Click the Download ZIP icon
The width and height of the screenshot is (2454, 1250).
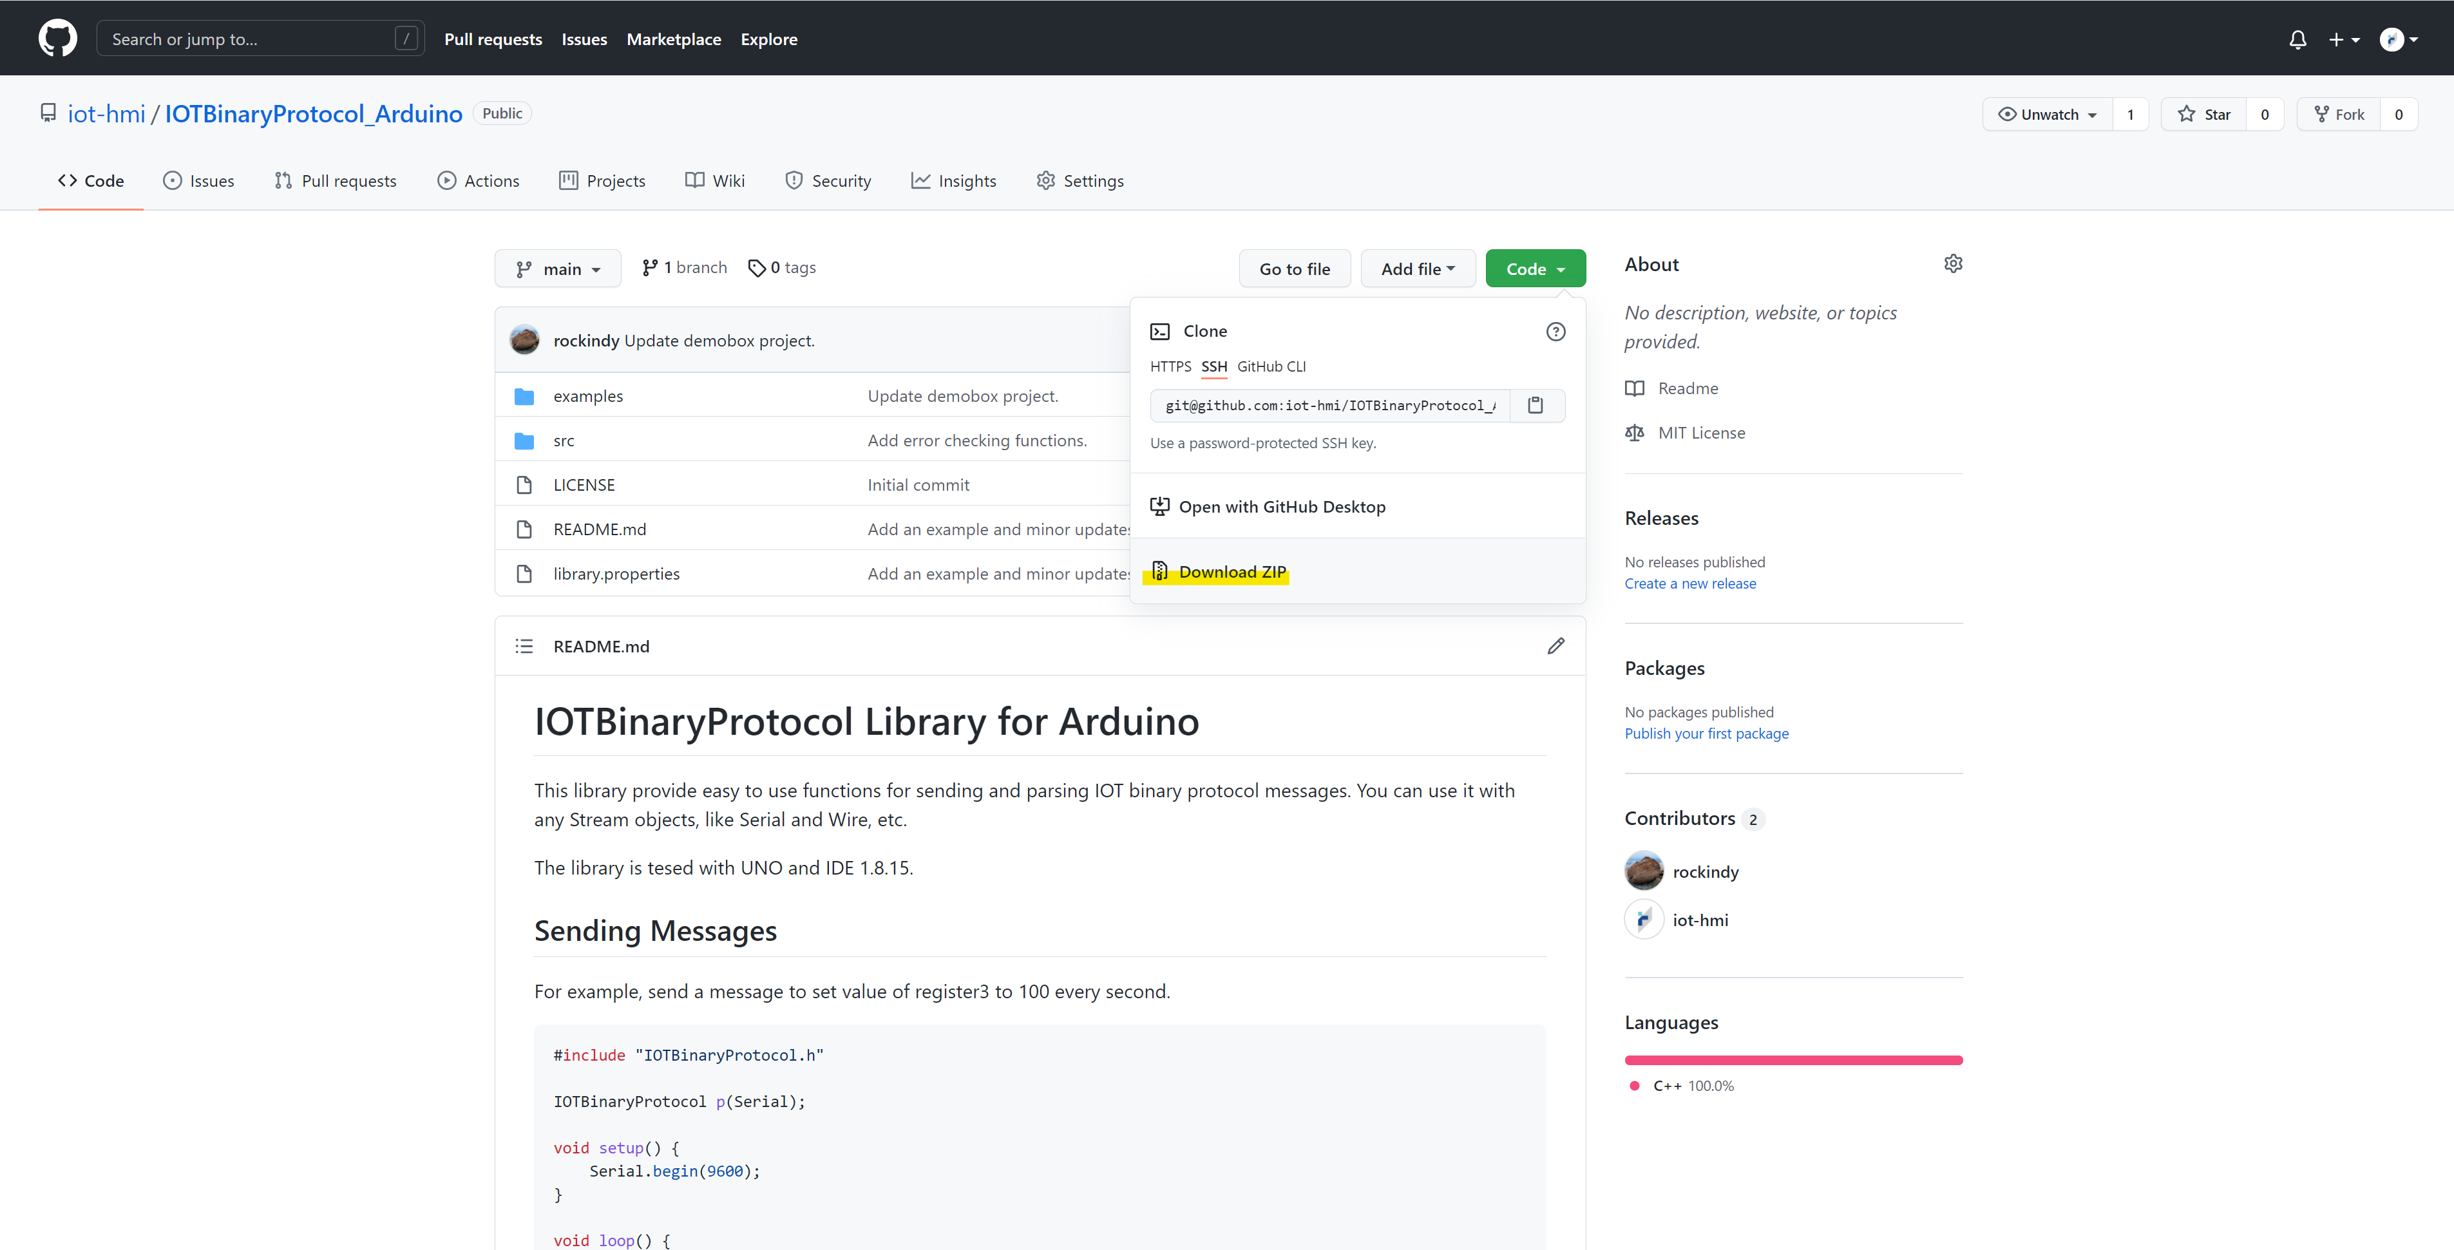pos(1159,571)
